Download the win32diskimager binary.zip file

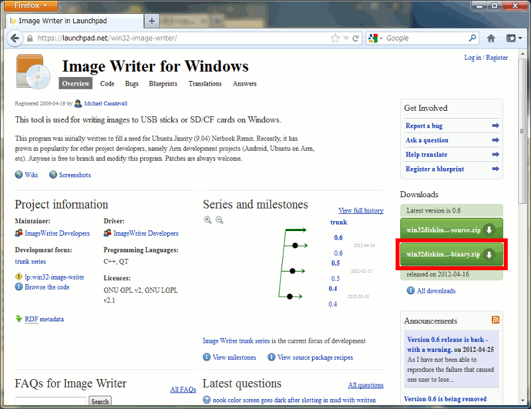tap(450, 255)
